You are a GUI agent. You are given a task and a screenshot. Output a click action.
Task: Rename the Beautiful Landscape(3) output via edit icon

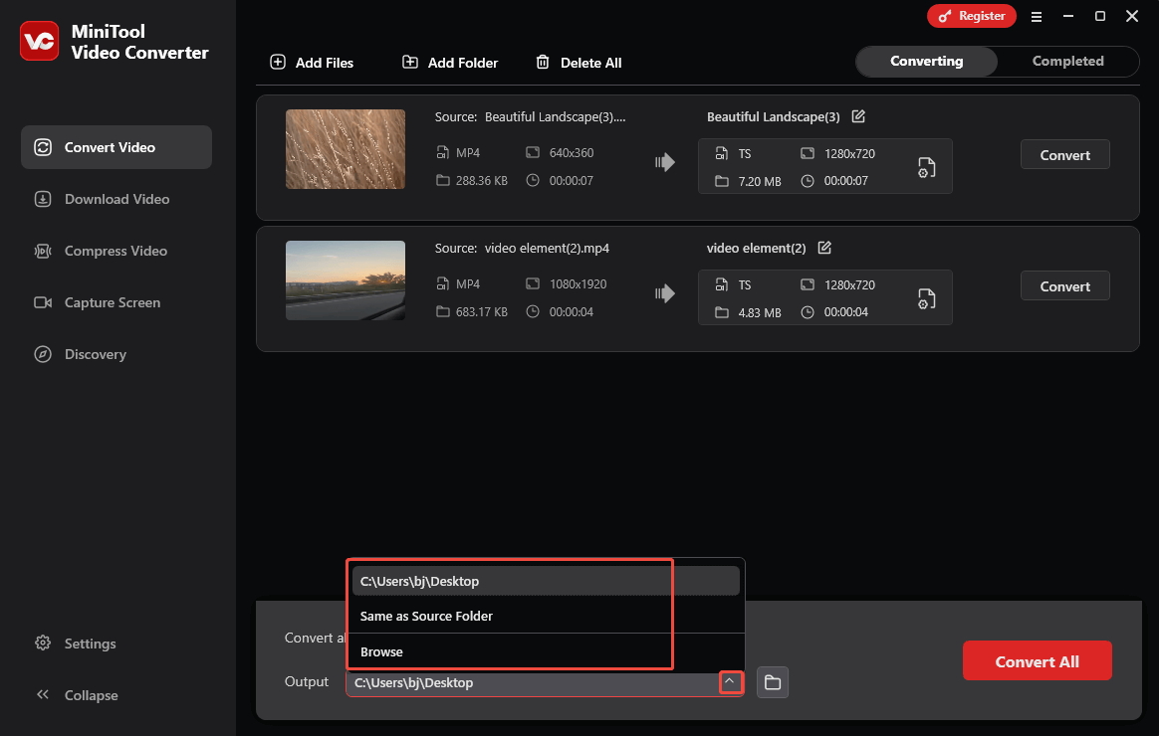(858, 116)
